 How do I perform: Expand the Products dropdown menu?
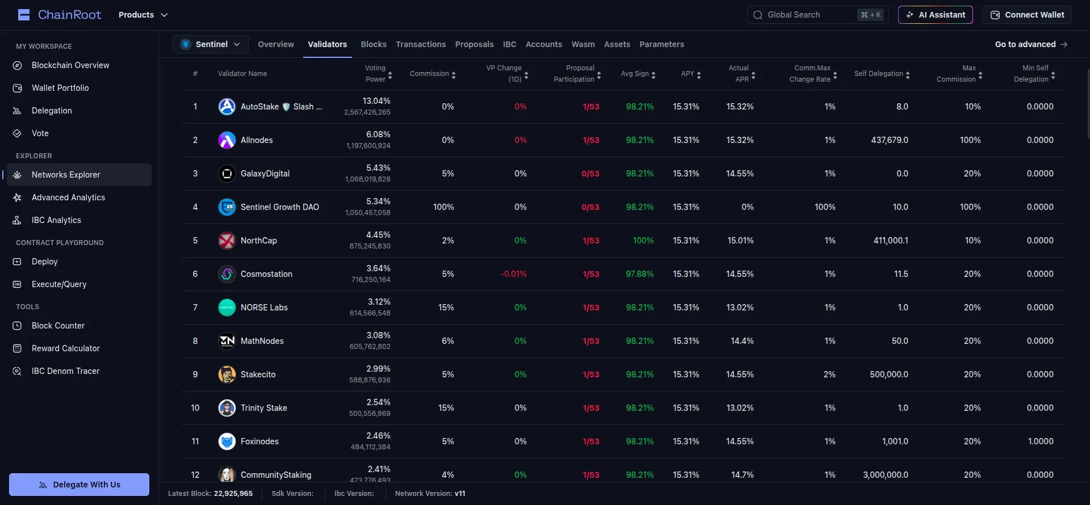[143, 15]
